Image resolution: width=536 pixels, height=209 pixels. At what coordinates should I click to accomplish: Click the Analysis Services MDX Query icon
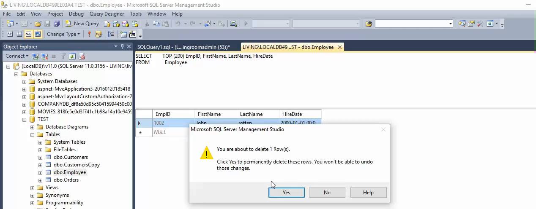click(x=116, y=24)
